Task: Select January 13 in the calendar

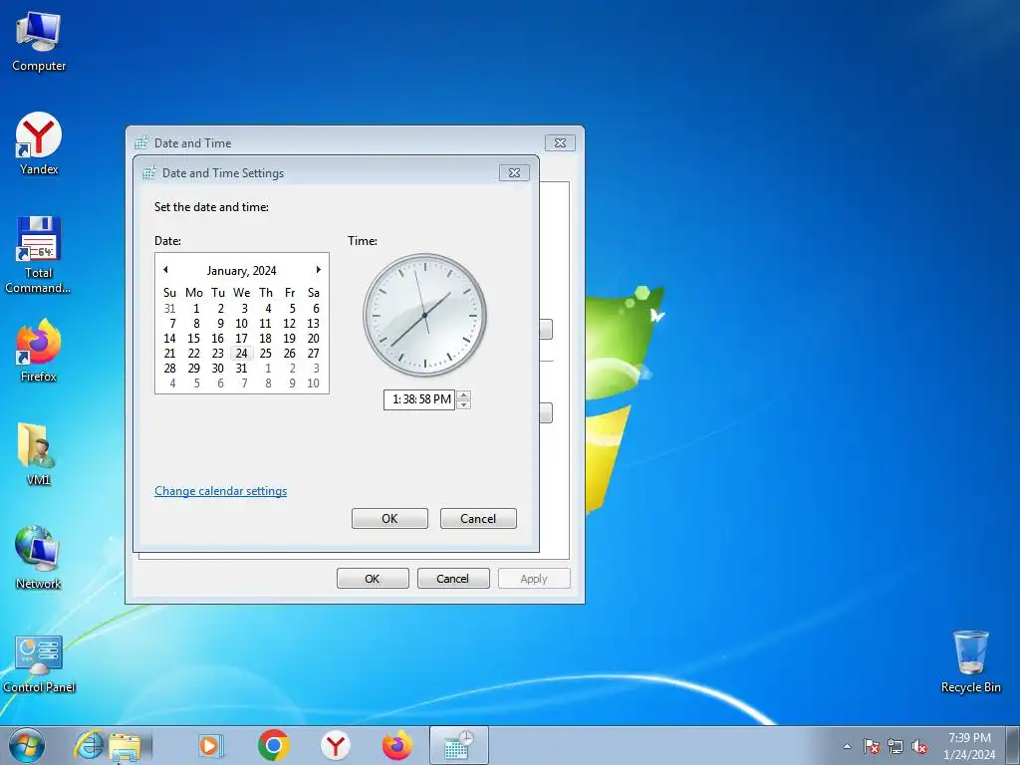Action: click(x=313, y=324)
